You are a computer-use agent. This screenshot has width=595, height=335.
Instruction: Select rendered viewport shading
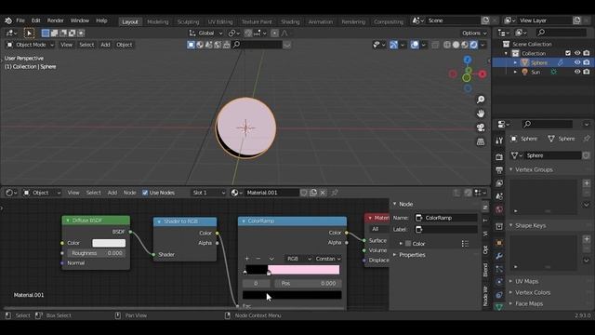(x=473, y=45)
